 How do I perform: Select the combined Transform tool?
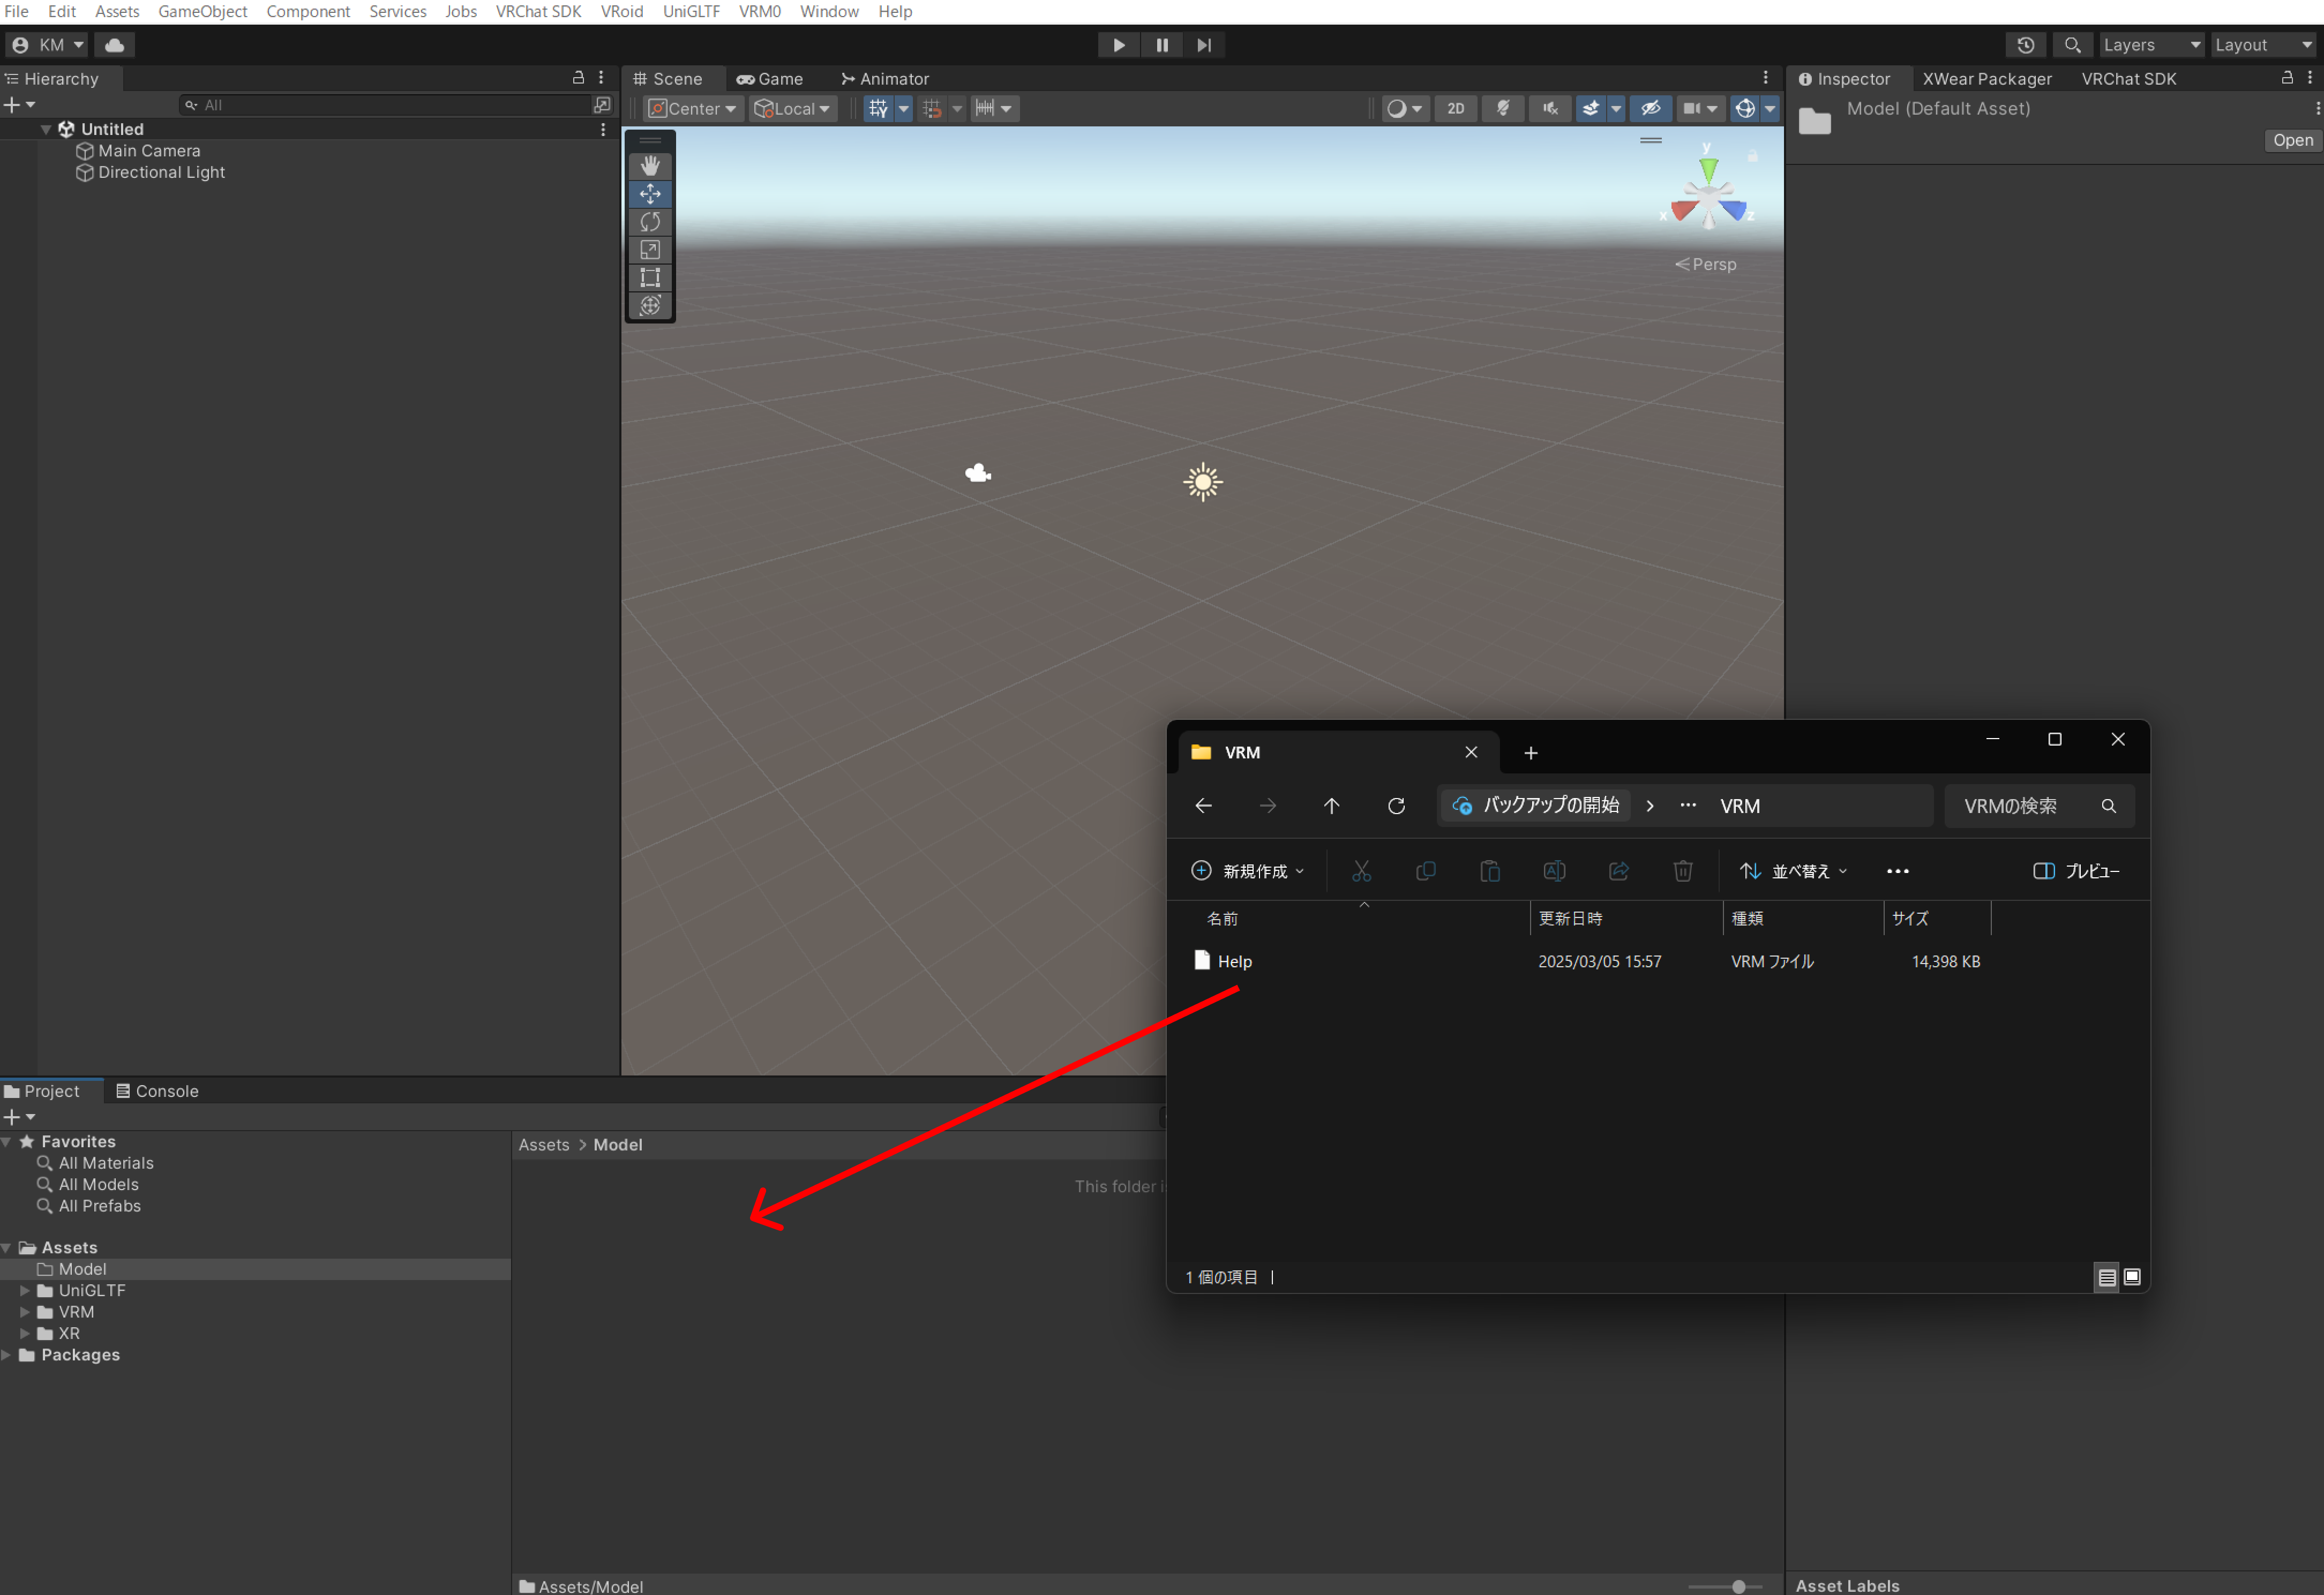tap(650, 305)
